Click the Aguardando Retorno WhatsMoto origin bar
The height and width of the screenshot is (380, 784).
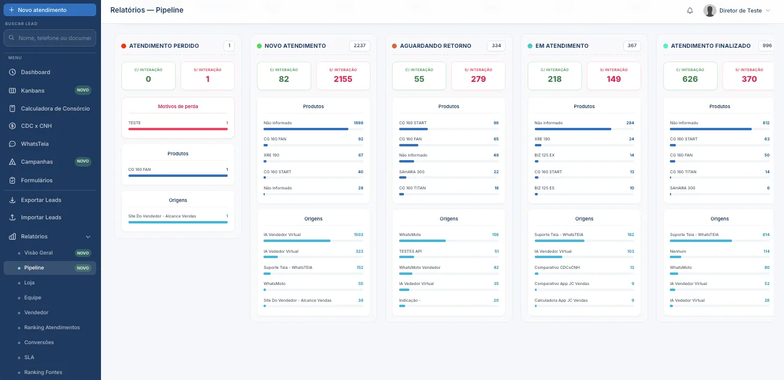[449, 241]
